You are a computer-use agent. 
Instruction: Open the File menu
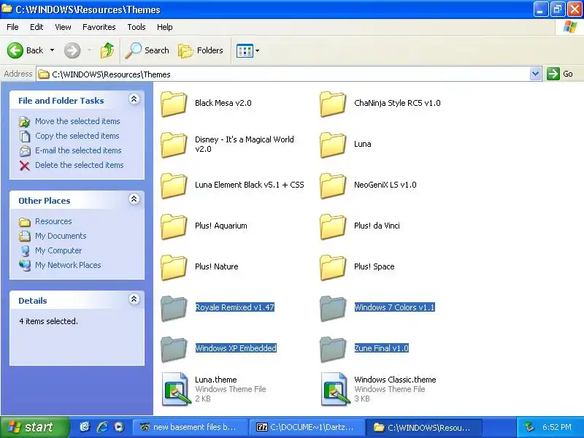[x=12, y=27]
